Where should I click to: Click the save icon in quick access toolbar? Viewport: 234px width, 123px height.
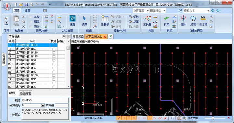click(26, 4)
